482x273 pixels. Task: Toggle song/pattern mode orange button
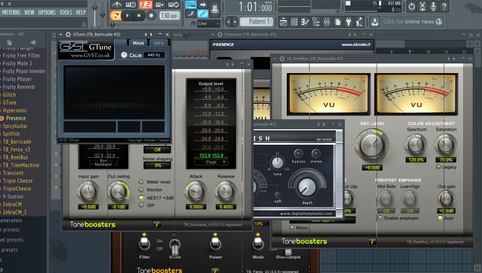tap(116, 16)
